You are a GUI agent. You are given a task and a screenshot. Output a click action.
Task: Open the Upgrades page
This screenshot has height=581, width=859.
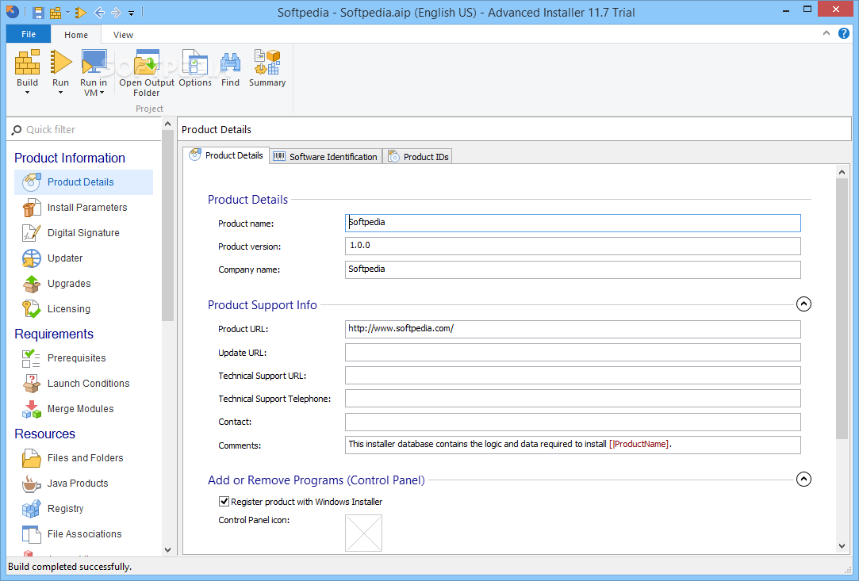pos(84,284)
